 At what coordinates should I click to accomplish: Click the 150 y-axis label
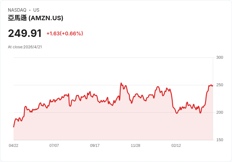pyautogui.click(x=220, y=140)
